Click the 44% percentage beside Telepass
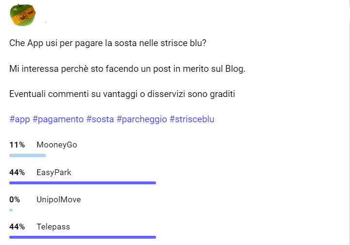Viewport: 350px width, 245px height. click(17, 227)
